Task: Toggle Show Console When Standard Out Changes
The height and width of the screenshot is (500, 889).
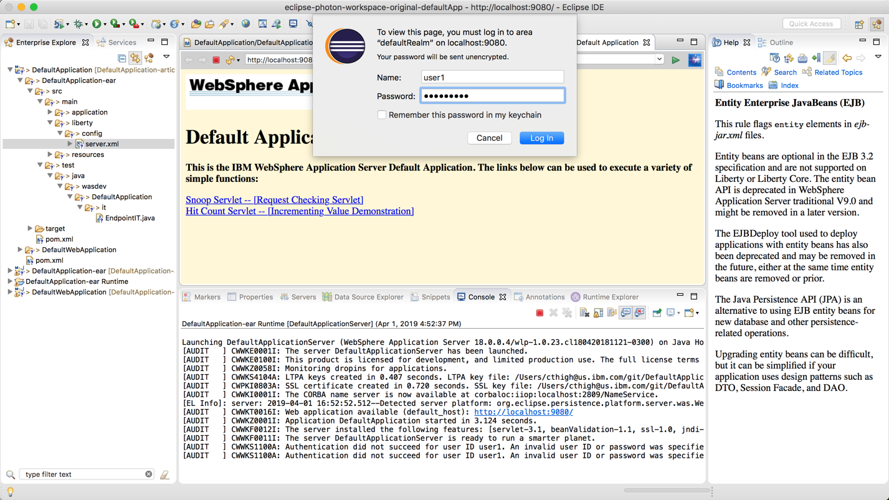Action: coord(625,313)
